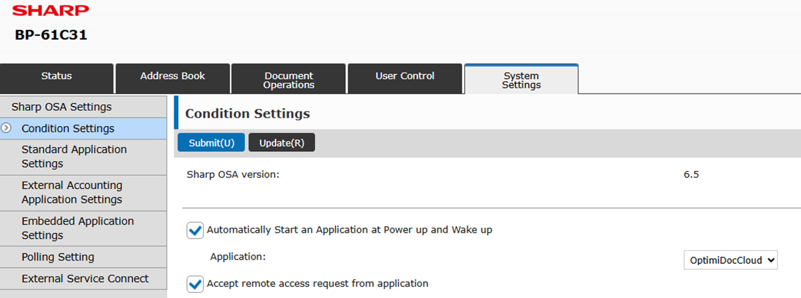Screen dimensions: 801x298
Task: Click the Update(R) button
Action: pos(281,143)
